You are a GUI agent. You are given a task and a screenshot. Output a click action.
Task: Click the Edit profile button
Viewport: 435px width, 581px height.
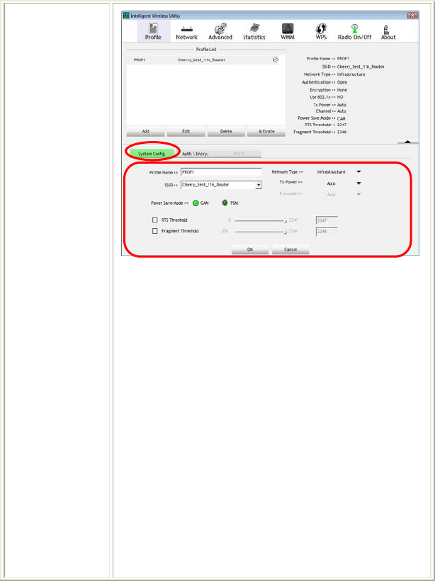[186, 131]
